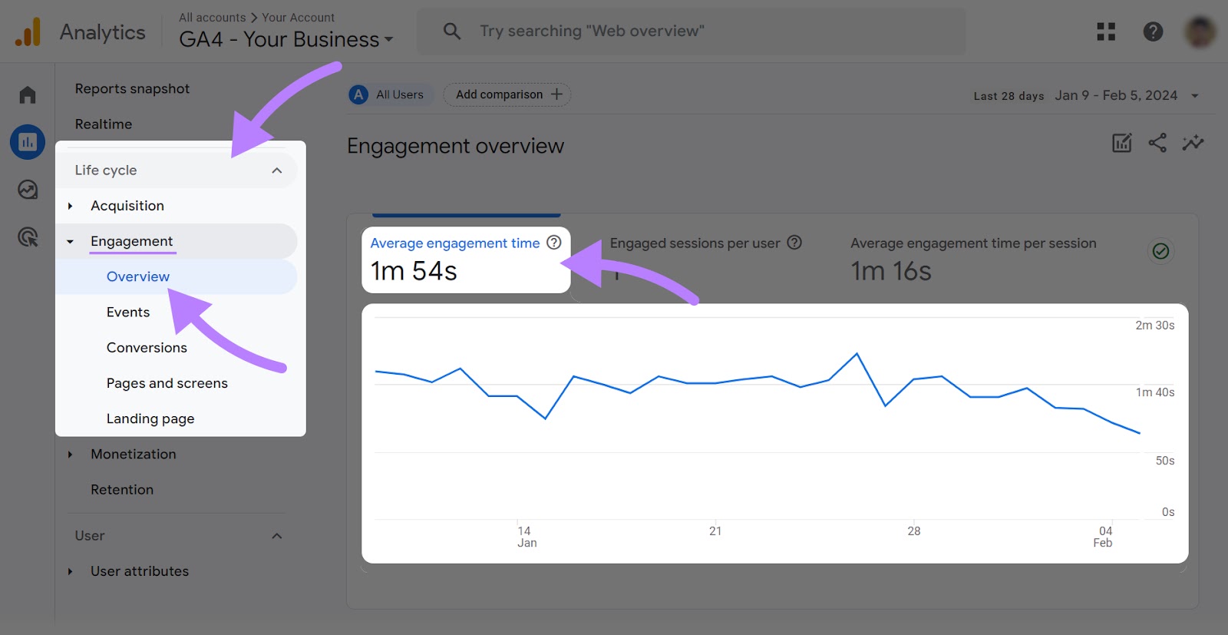Open the Explore icon in sidebar
The height and width of the screenshot is (635, 1228).
(28, 190)
